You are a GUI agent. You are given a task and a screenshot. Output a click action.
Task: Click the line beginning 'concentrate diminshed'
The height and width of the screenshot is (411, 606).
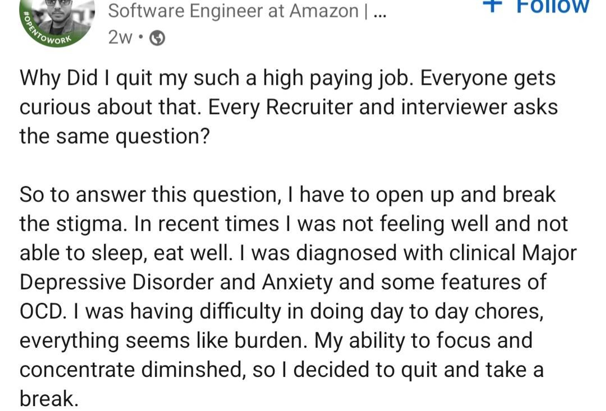click(x=281, y=370)
